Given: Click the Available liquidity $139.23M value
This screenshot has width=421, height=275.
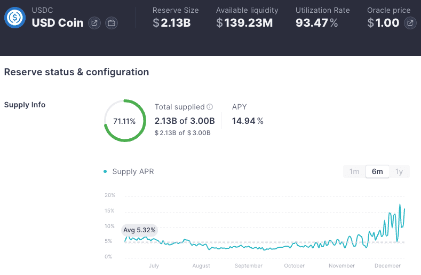Looking at the screenshot, I should pos(244,22).
